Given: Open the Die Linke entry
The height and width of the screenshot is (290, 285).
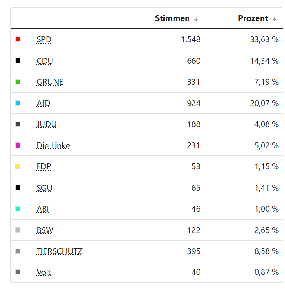Looking at the screenshot, I should pos(53,146).
